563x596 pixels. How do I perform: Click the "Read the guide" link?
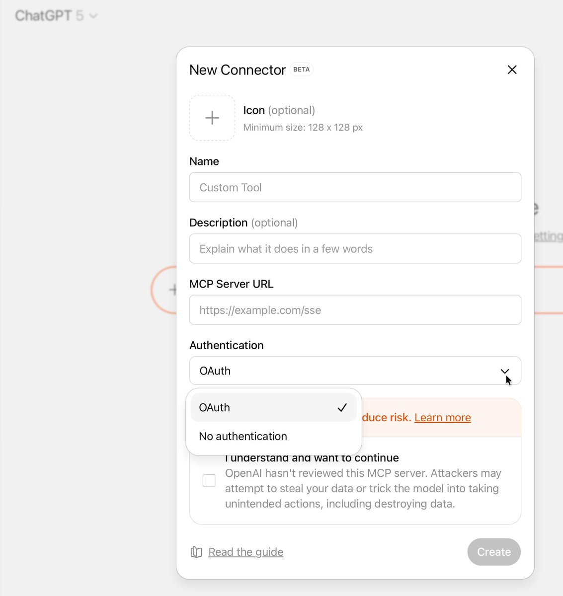[x=245, y=552]
